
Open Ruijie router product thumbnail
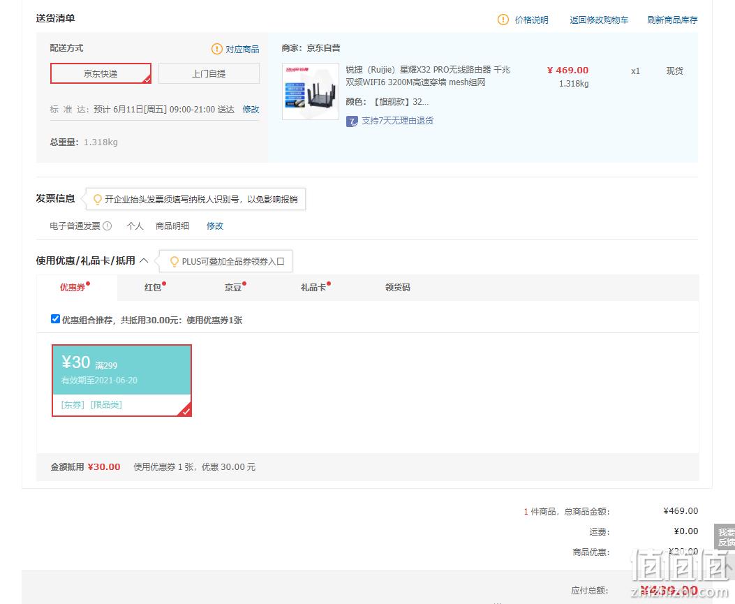311,91
